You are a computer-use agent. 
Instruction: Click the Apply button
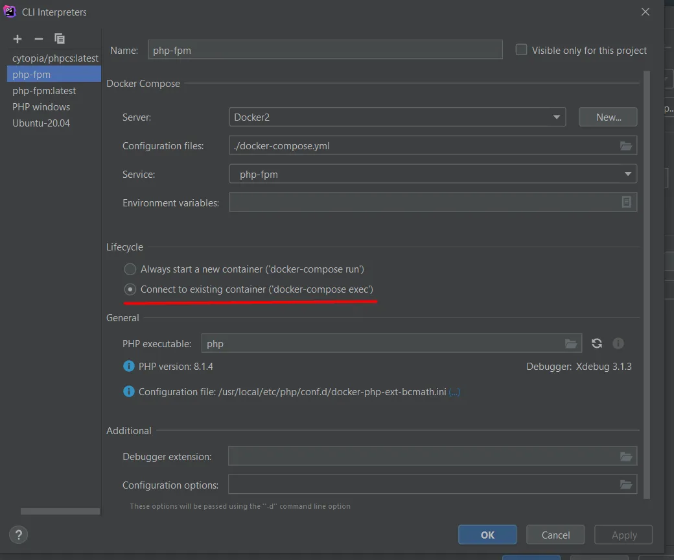point(623,535)
